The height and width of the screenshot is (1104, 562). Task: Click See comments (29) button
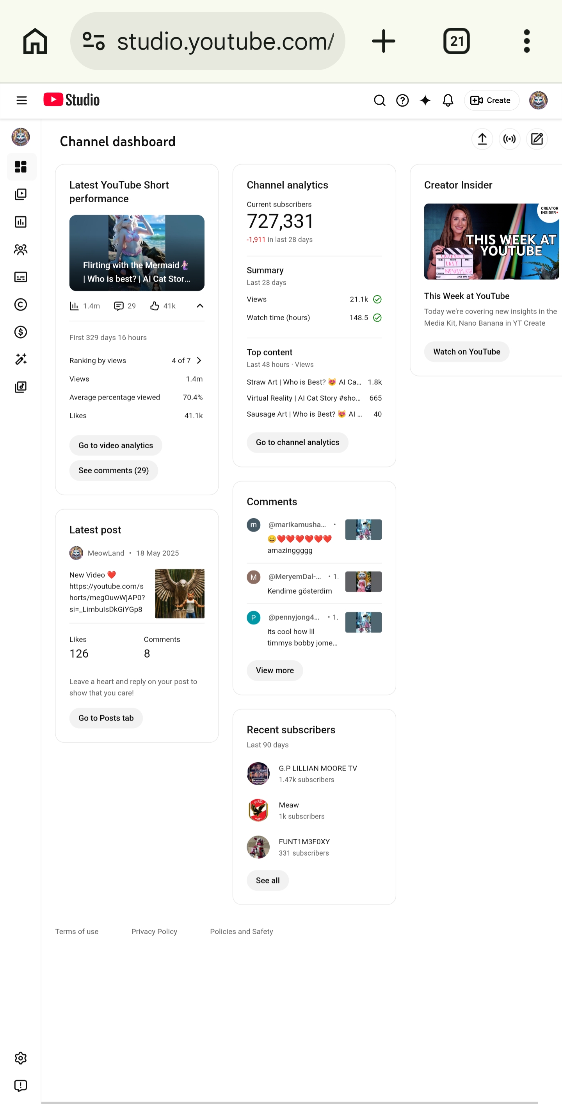tap(114, 470)
